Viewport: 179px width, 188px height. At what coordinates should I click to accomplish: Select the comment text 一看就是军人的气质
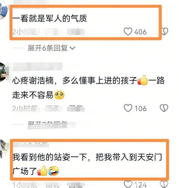(50, 18)
